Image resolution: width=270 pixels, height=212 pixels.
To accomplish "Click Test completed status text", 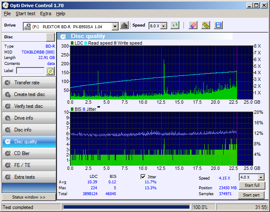I will click(18, 207).
